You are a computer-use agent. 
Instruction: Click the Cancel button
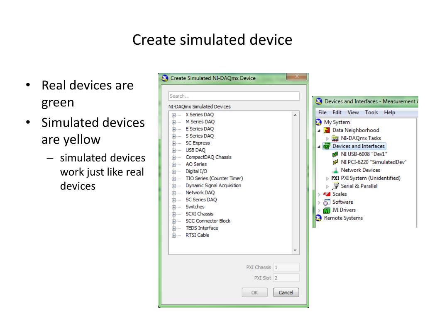point(286,293)
